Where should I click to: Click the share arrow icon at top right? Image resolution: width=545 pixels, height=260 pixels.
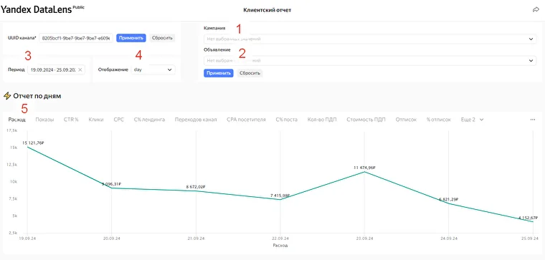click(536, 10)
